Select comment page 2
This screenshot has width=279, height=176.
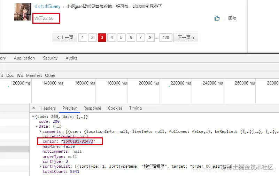click(x=92, y=38)
